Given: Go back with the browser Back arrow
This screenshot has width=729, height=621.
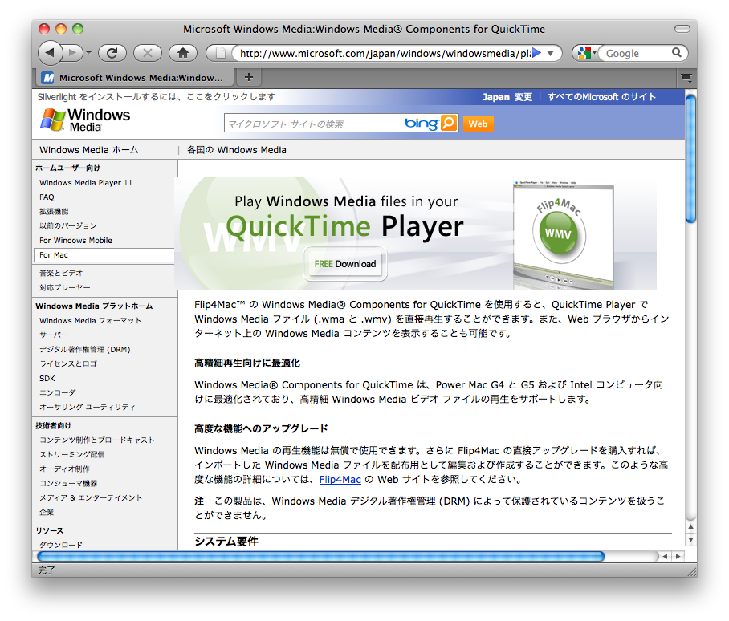Looking at the screenshot, I should 51,53.
